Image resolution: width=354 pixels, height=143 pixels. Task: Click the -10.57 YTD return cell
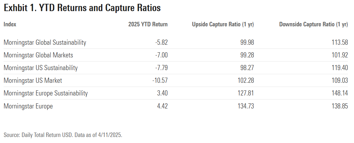click(x=160, y=81)
